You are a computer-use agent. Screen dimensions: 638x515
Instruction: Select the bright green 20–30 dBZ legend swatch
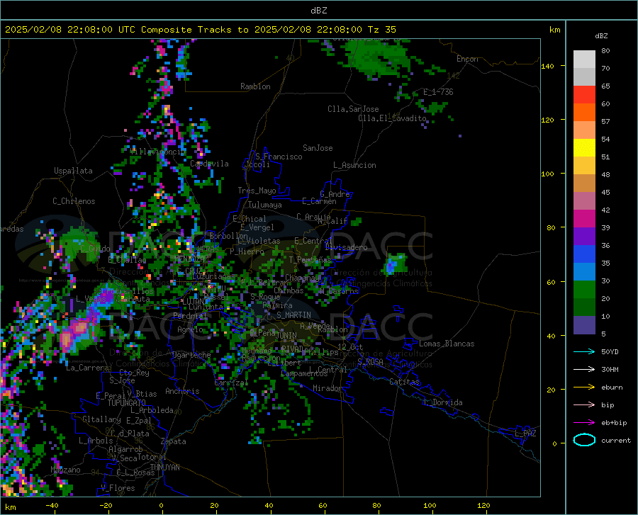(584, 290)
